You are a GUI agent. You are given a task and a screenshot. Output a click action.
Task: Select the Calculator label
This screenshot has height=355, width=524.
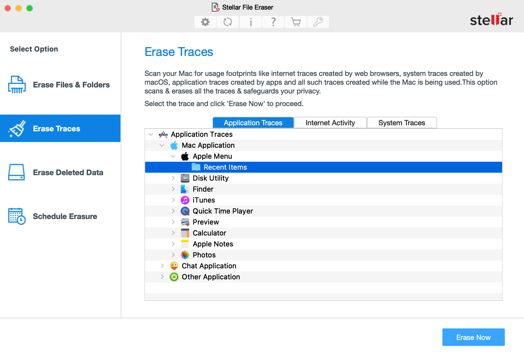[209, 233]
